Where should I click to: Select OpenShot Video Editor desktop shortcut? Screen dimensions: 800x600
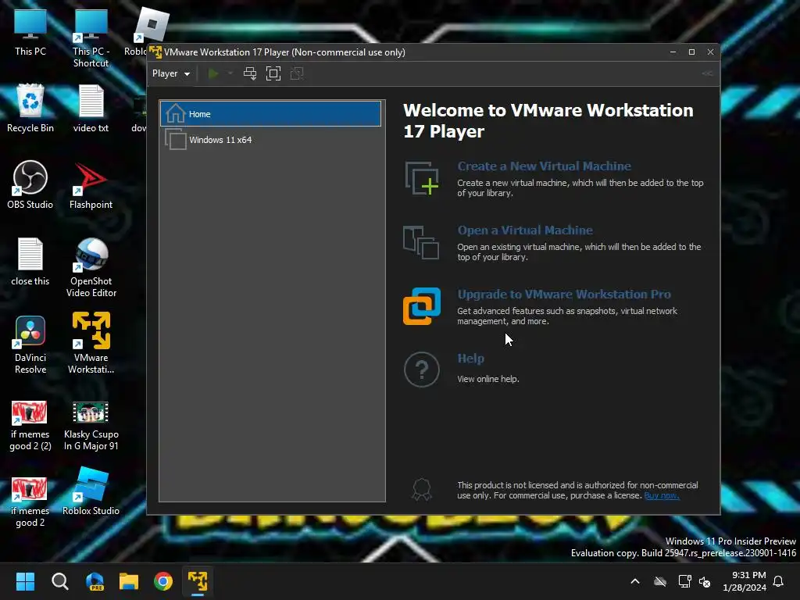click(91, 268)
